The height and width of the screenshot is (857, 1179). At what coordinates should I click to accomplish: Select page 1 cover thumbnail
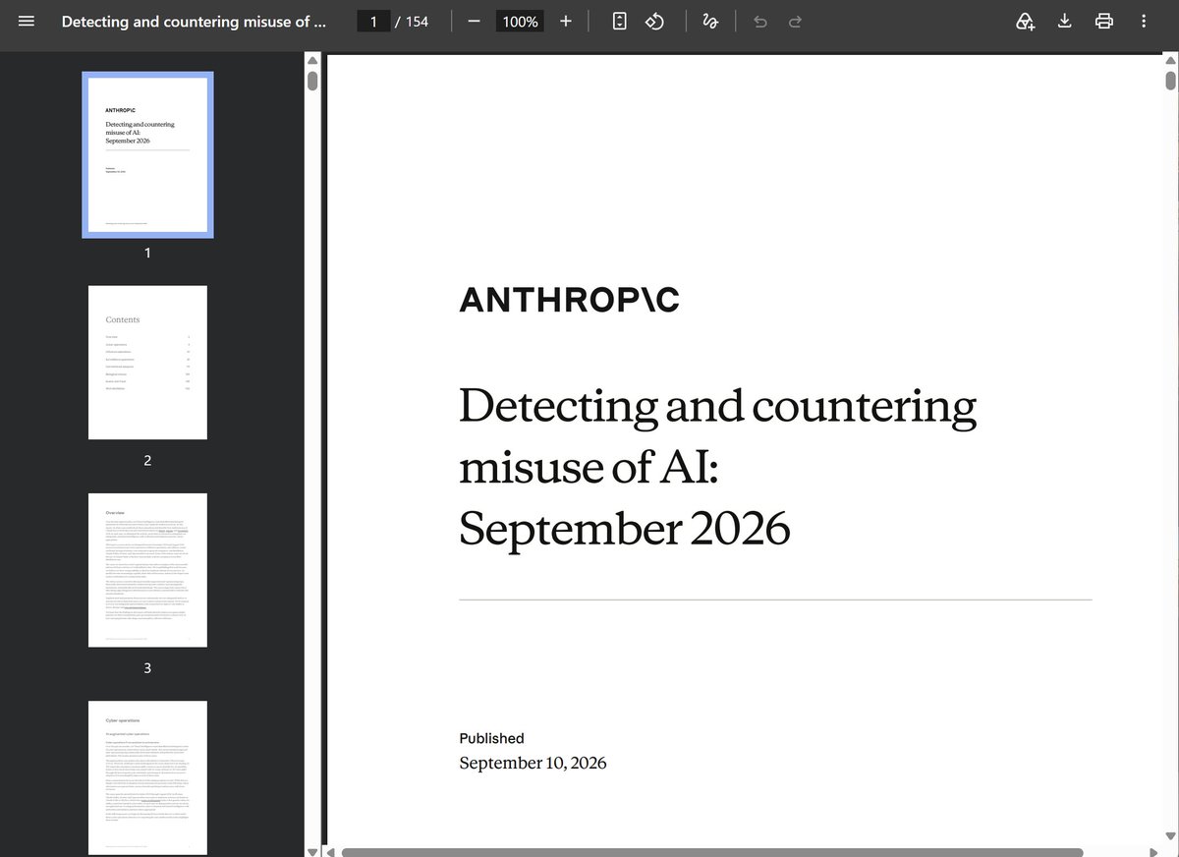147,154
